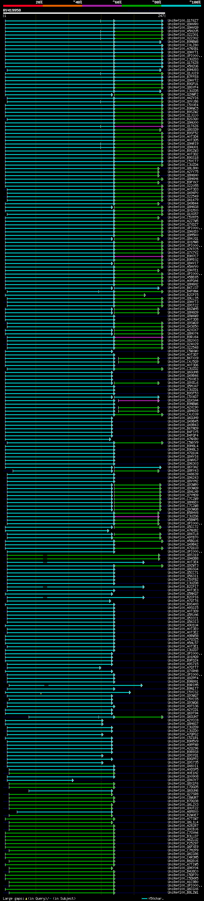
Task: Click the UniRef100_B6TXX9 sequence name
Action: click(183, 358)
